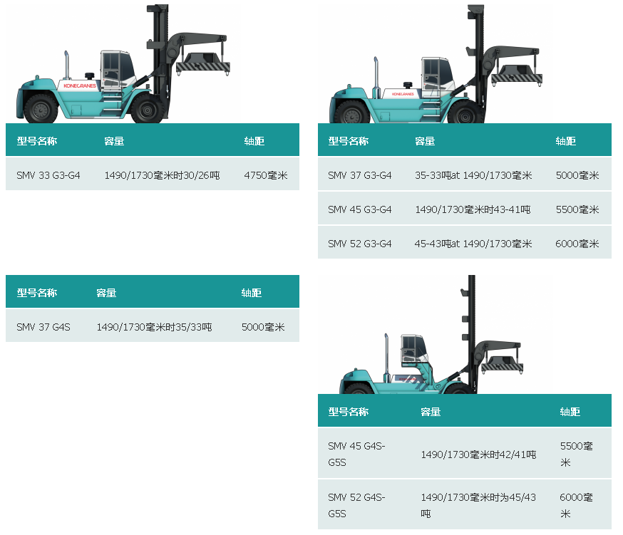
Task: Select the SMV 37 G3-G4 model name
Action: pos(360,175)
